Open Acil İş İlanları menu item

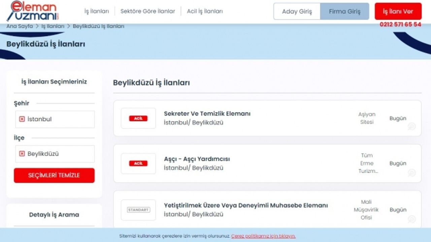205,11
